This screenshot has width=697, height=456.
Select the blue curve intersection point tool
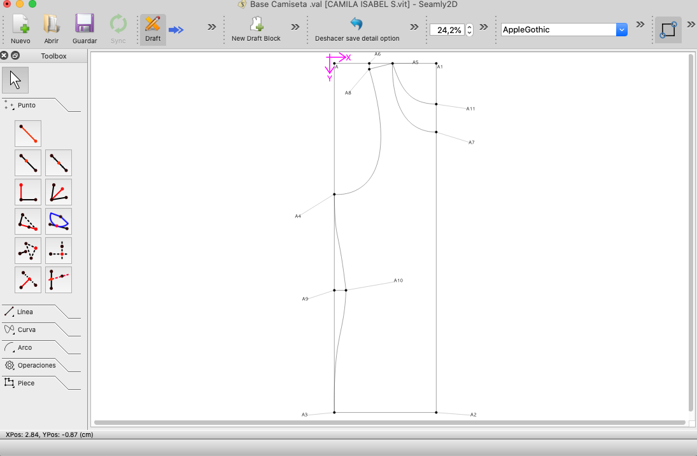pyautogui.click(x=59, y=221)
